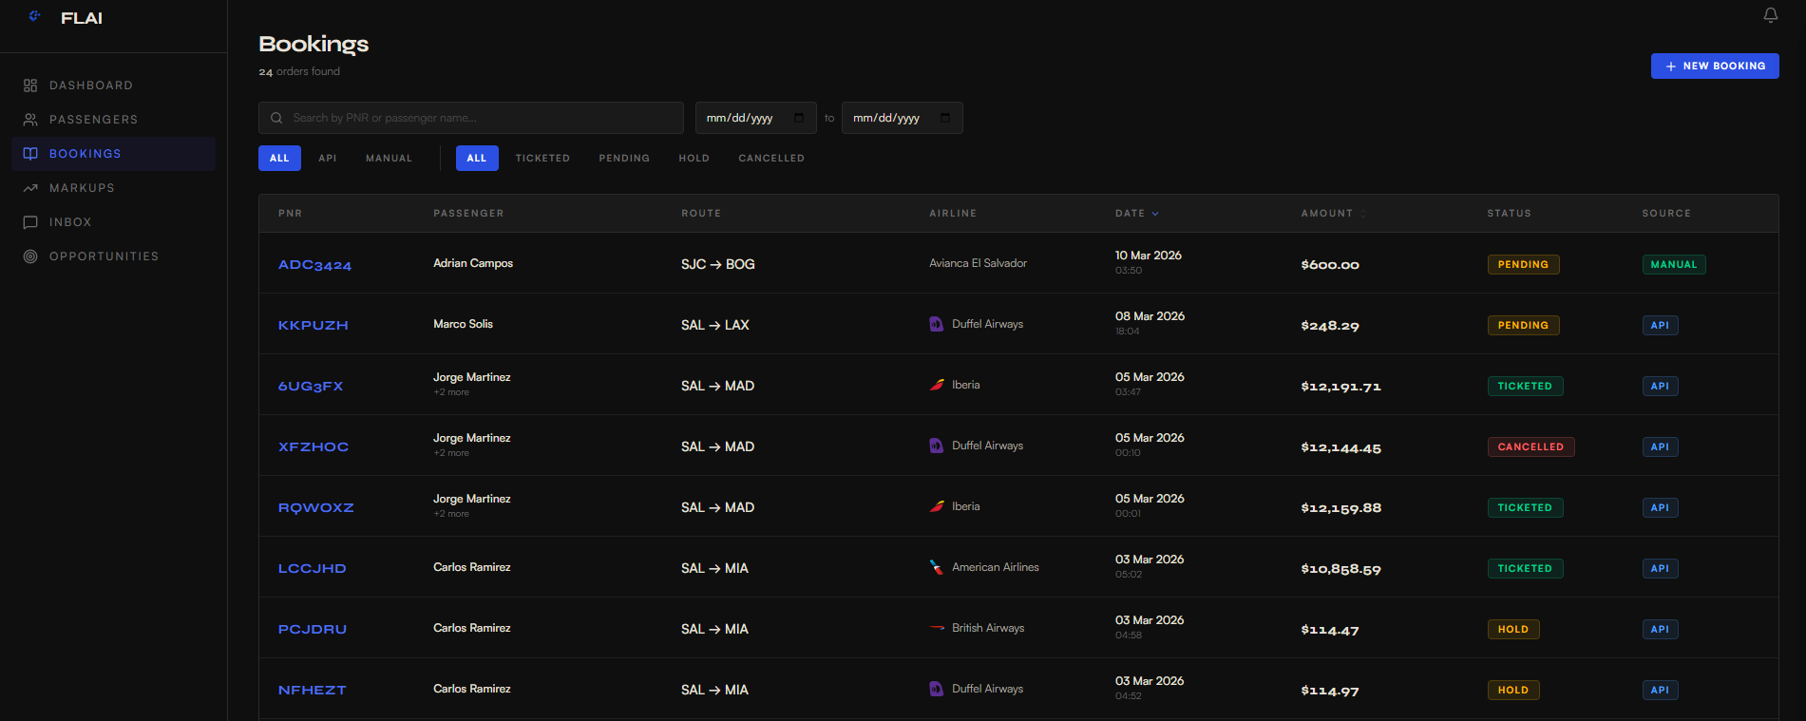Image resolution: width=1806 pixels, height=721 pixels.
Task: Open the Inbox page
Action: tap(113, 222)
